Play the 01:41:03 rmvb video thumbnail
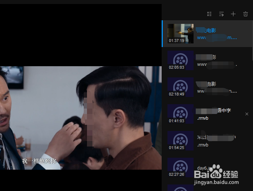Viewport: 253px width, 191px height. click(181, 114)
